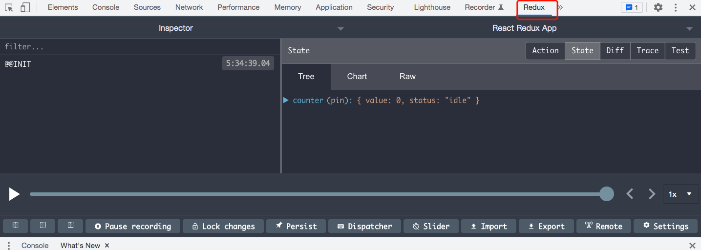This screenshot has height=250, width=701.
Task: Show more tabs via double chevron
Action: [x=560, y=7]
